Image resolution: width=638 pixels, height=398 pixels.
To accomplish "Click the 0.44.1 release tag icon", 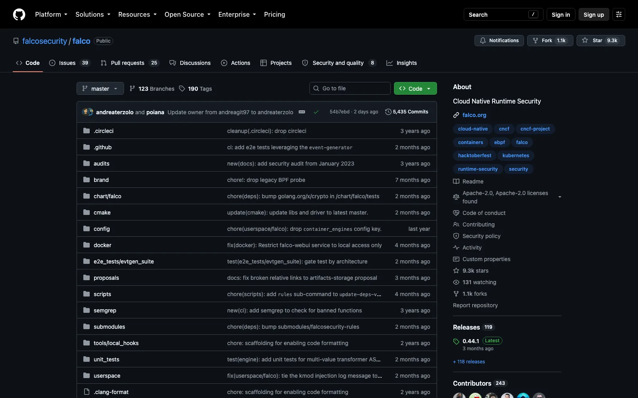I will pos(456,341).
